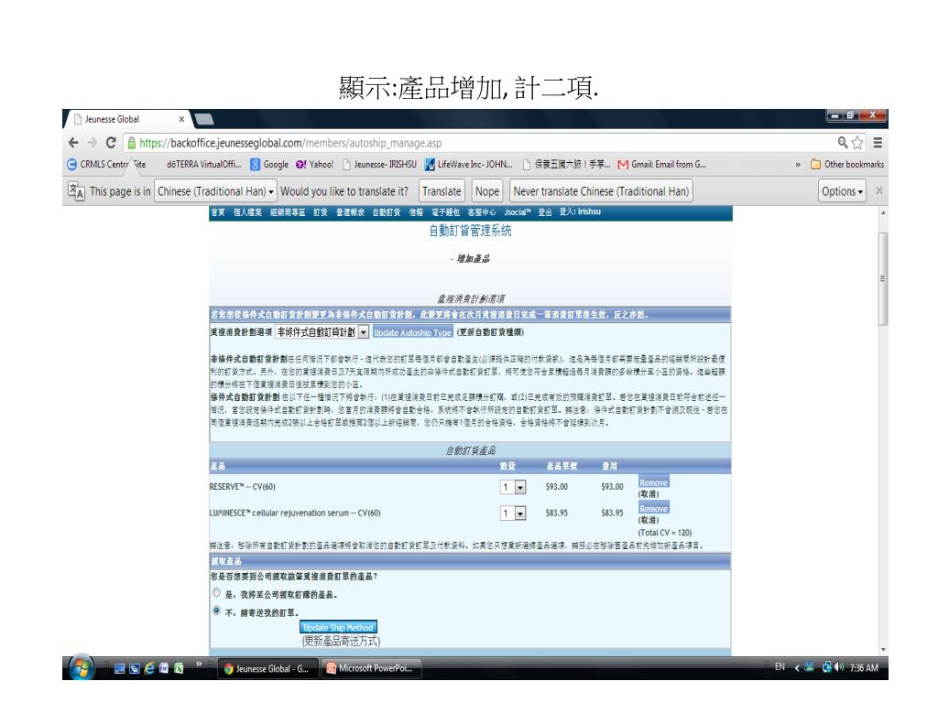
Task: Open the Google bookmark
Action: [269, 164]
